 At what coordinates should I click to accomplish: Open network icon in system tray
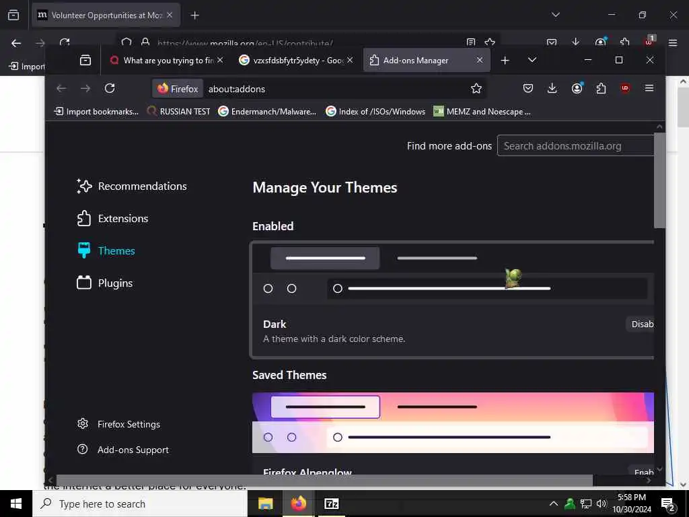click(x=586, y=504)
